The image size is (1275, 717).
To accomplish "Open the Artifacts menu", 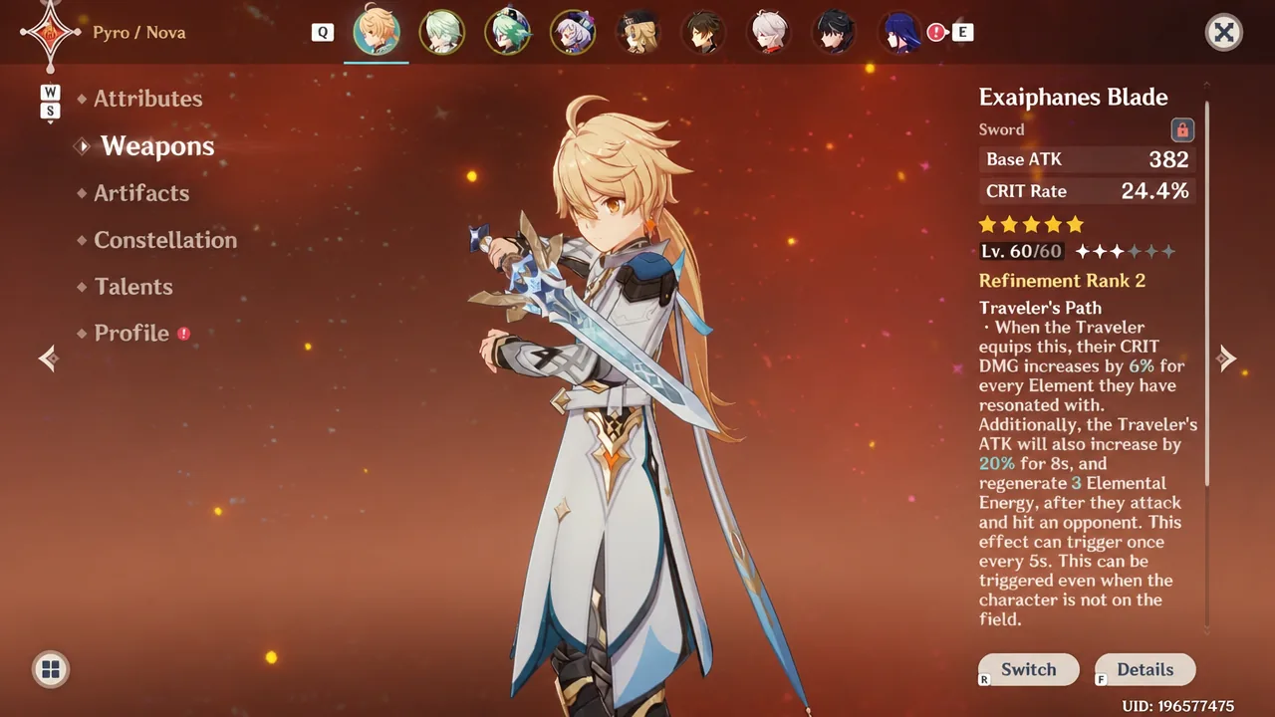I will (x=141, y=193).
